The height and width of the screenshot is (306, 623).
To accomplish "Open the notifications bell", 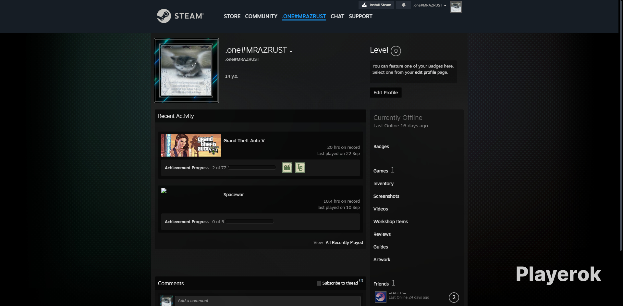I will (404, 5).
